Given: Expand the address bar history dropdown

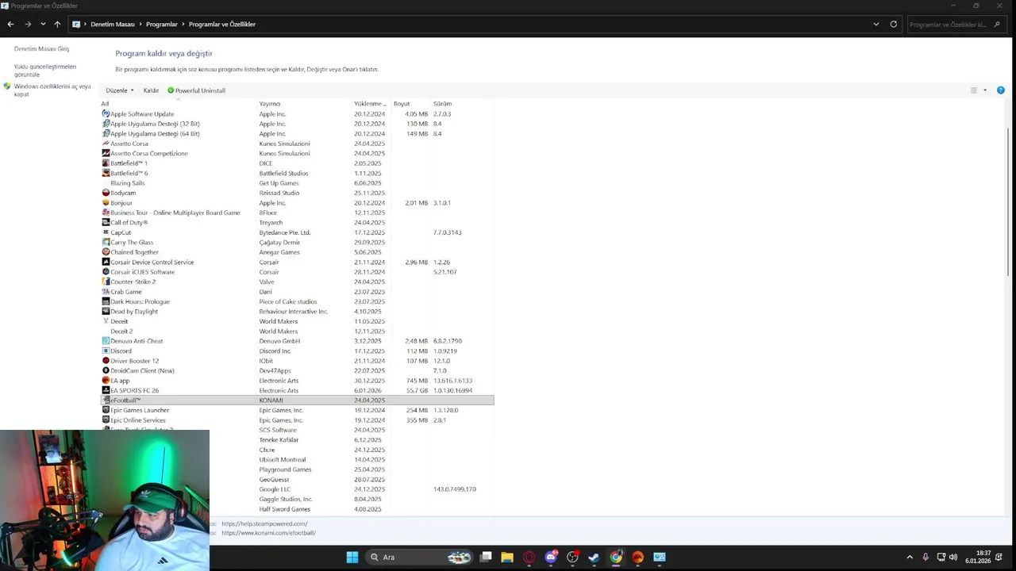Looking at the screenshot, I should [876, 24].
